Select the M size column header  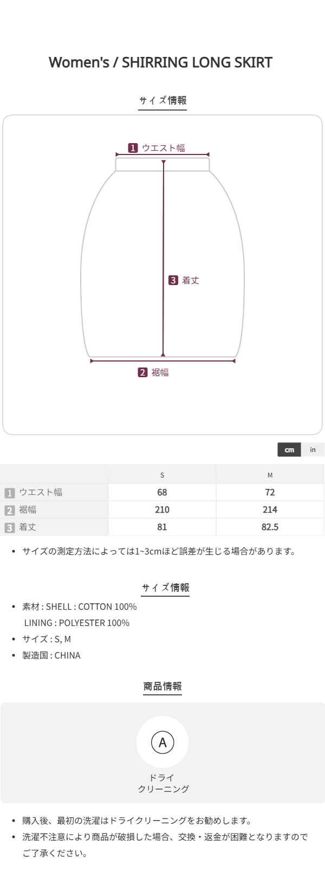coord(270,475)
